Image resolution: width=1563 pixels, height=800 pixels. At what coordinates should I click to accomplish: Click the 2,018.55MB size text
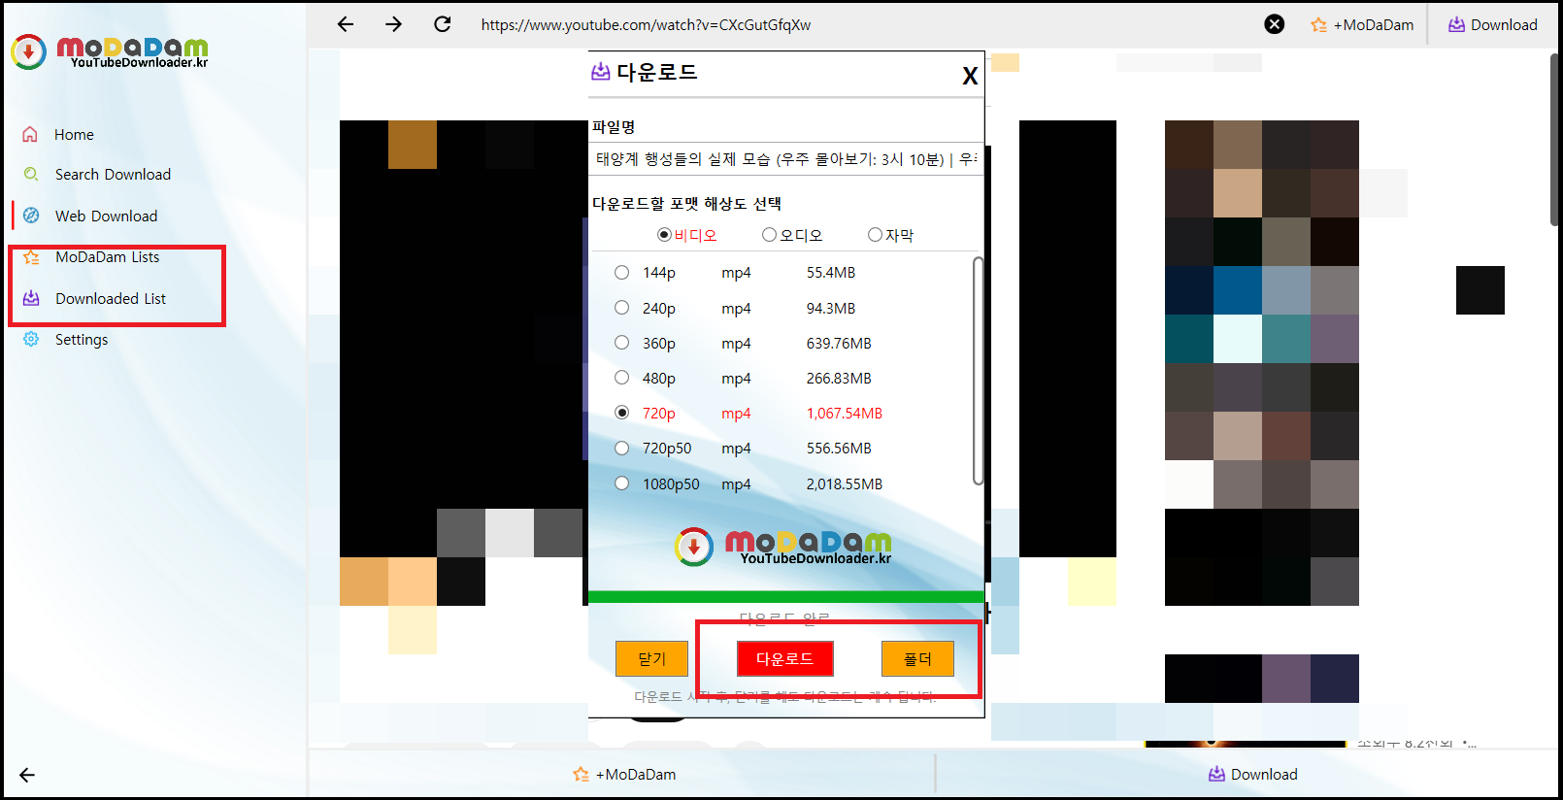tap(845, 483)
